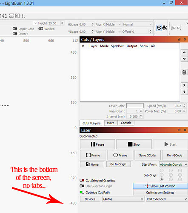Open Start From Absolute Coords dropdown
188x213 pixels.
(174, 164)
